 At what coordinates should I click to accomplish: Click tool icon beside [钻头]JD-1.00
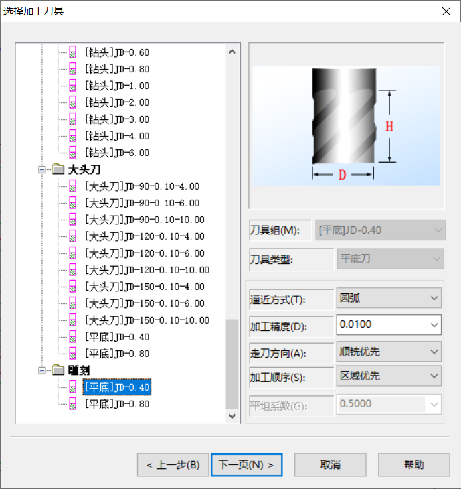point(72,86)
